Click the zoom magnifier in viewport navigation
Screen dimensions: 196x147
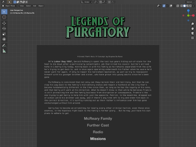click(x=192, y=24)
